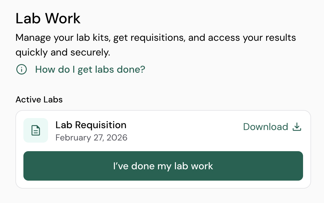Click the info circle icon
The image size is (324, 203).
pos(22,70)
